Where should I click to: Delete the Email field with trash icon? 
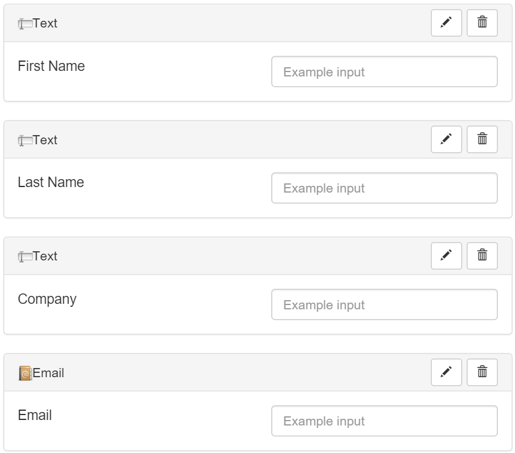tap(482, 372)
